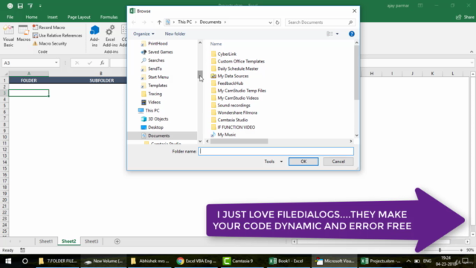476x268 pixels.
Task: Expand the address path history dropdown
Action: point(270,22)
